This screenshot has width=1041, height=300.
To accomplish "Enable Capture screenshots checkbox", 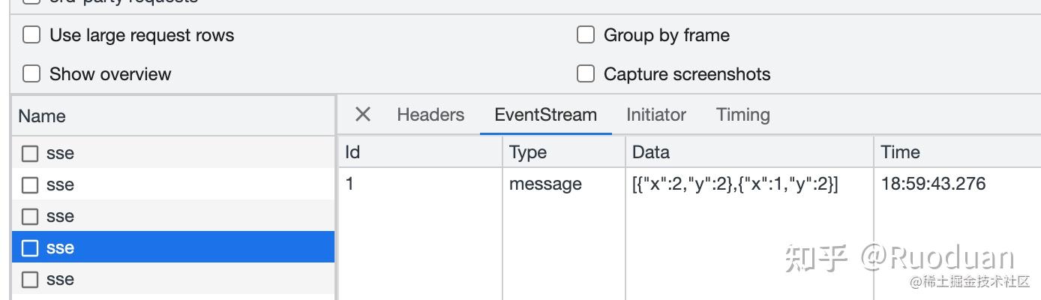I will click(x=586, y=74).
